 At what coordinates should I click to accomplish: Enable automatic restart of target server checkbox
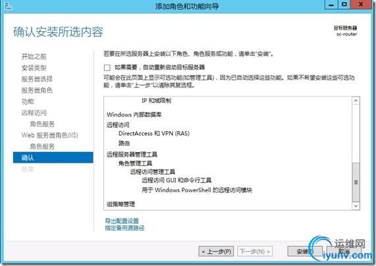tap(107, 68)
